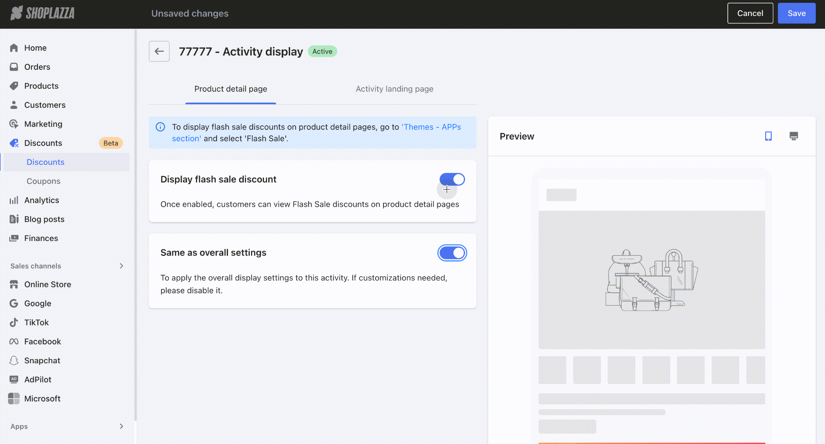Click the back arrow button
The width and height of the screenshot is (825, 444).
159,51
